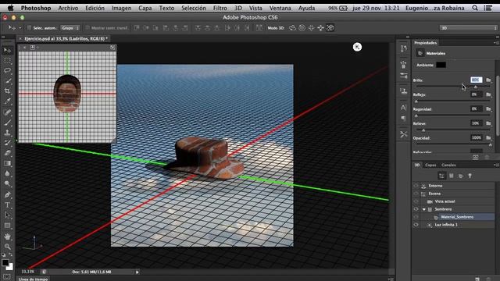Select the Crop tool
Screen dimensions: 500x281
click(x=7, y=91)
